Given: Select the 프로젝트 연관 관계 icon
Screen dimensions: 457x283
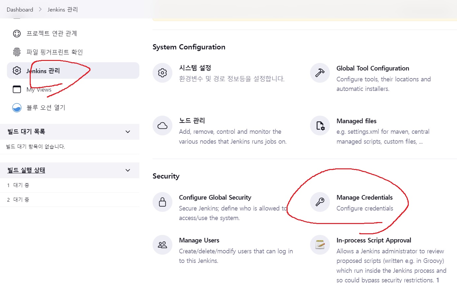Looking at the screenshot, I should coord(17,33).
